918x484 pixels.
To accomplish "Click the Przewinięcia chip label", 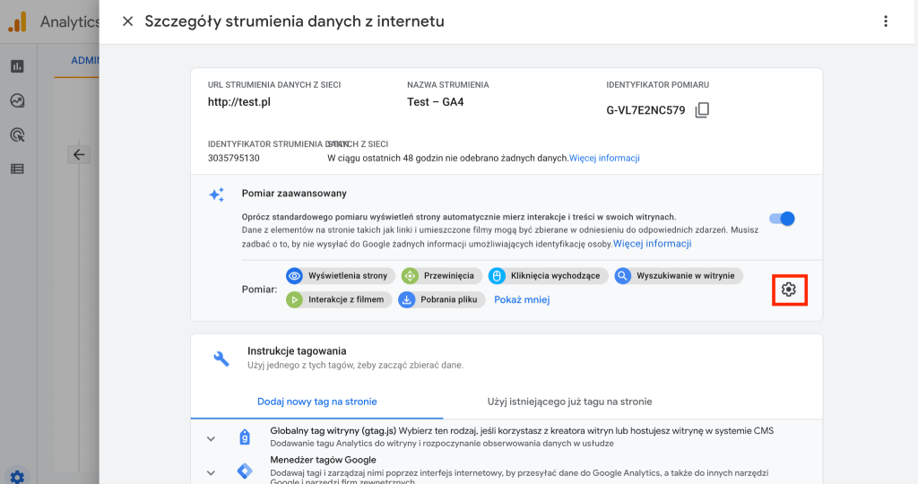I will (x=449, y=276).
